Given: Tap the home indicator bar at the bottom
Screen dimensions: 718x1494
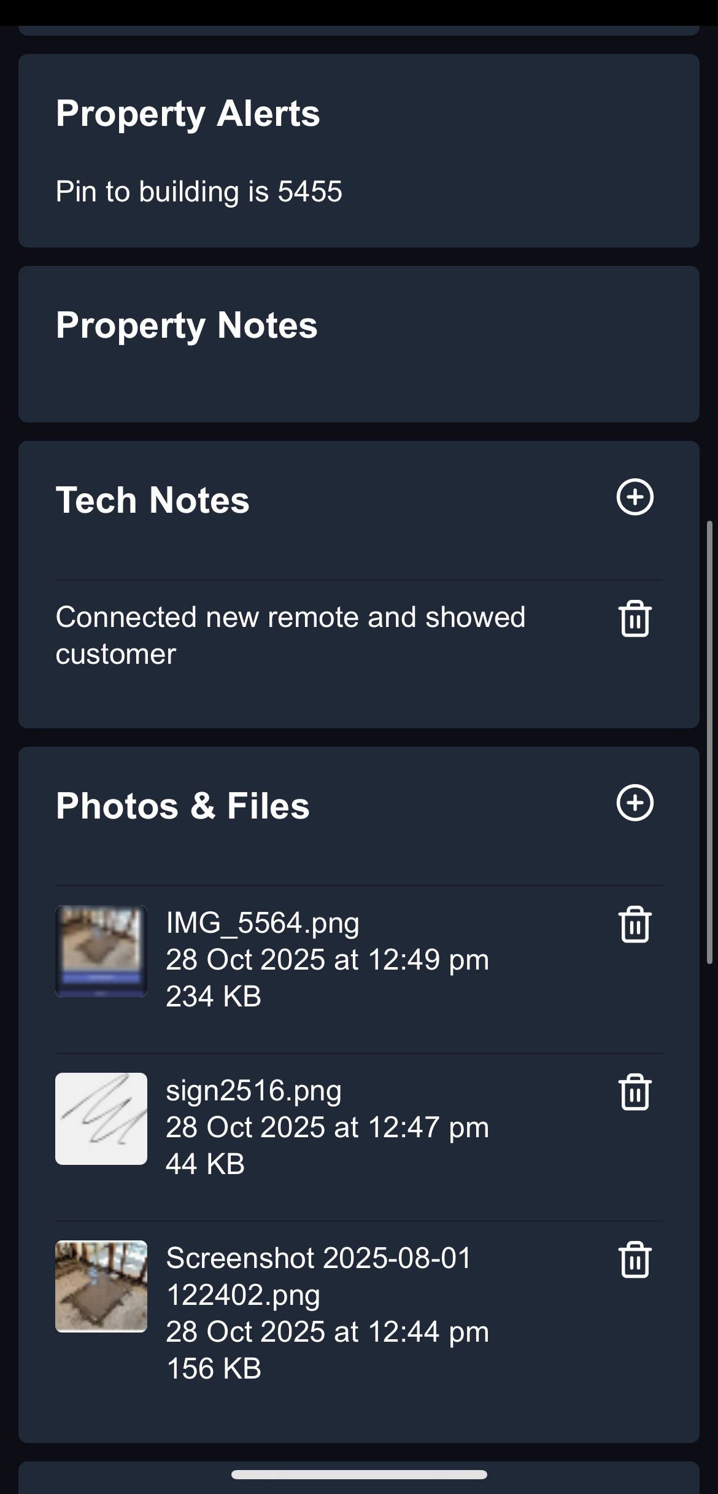Looking at the screenshot, I should [359, 1474].
